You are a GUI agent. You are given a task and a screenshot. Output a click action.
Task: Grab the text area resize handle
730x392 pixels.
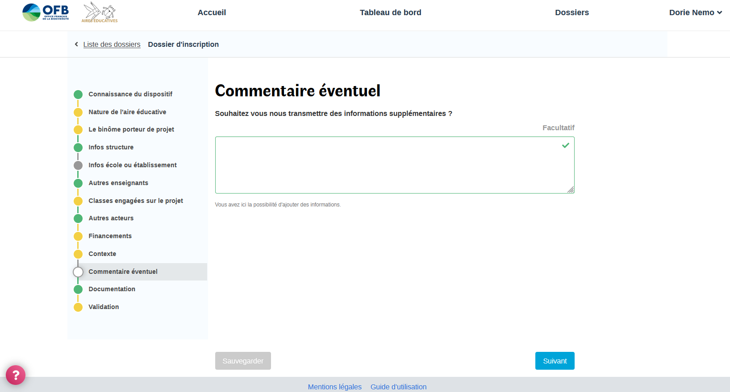[x=571, y=190]
